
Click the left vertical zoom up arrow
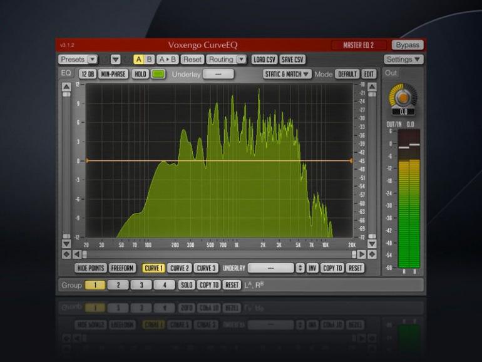pos(66,86)
